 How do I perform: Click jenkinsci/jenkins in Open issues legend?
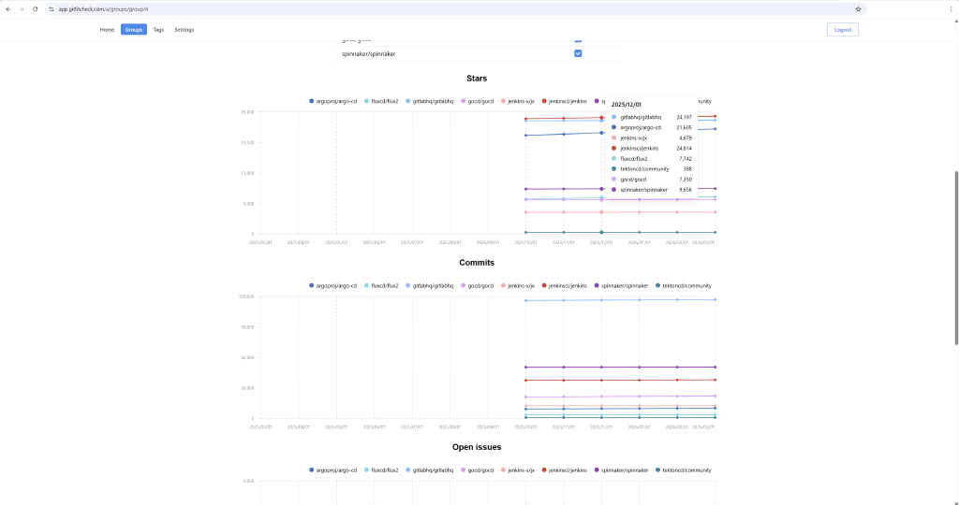point(564,470)
